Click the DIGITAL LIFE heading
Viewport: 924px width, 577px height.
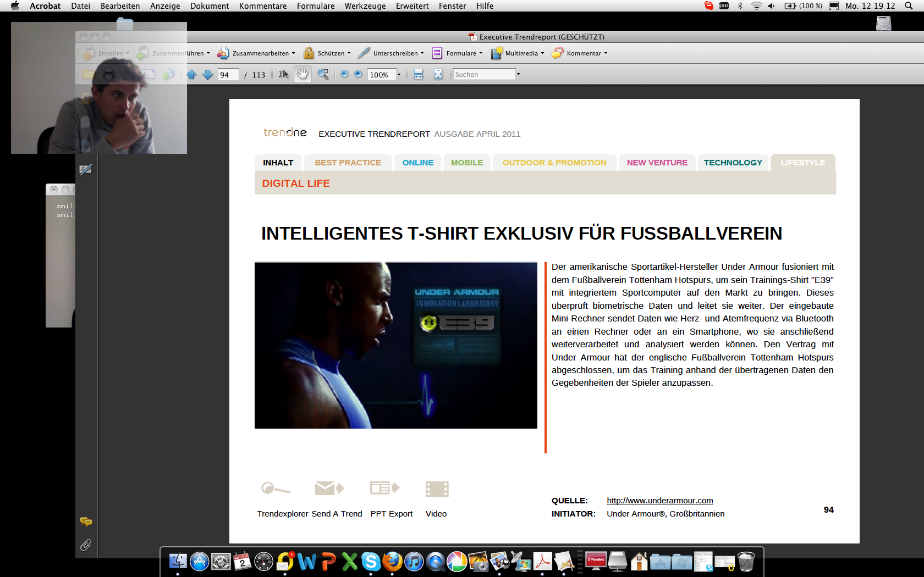coord(296,184)
